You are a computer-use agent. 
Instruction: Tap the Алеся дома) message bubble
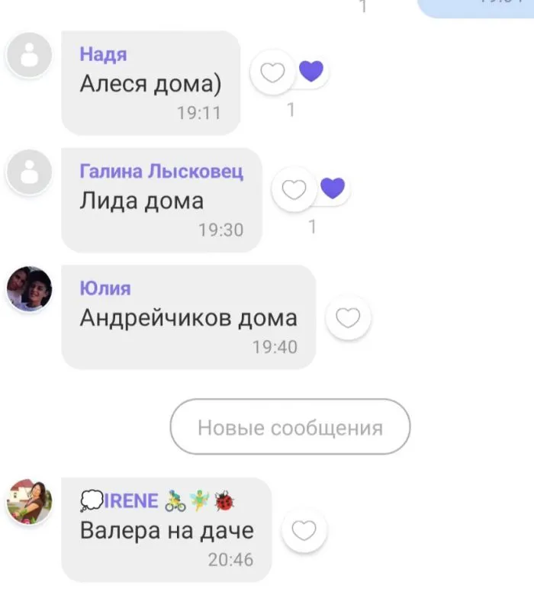coord(151,82)
